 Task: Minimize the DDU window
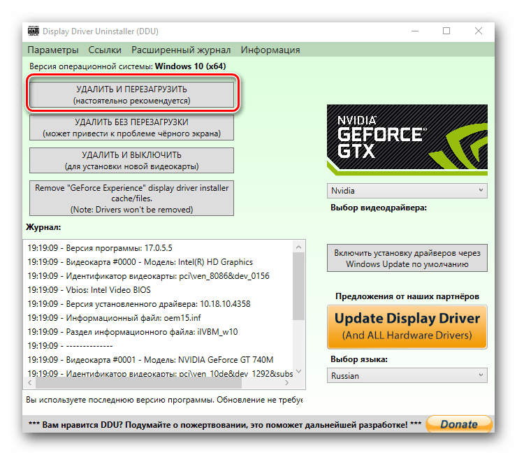coord(415,31)
